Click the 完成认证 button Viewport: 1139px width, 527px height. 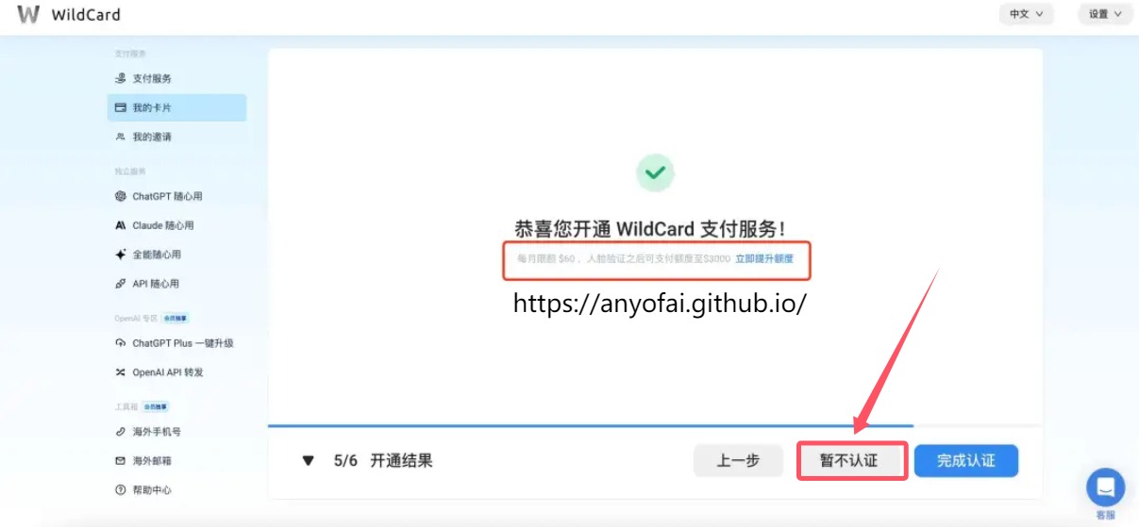pyautogui.click(x=966, y=461)
